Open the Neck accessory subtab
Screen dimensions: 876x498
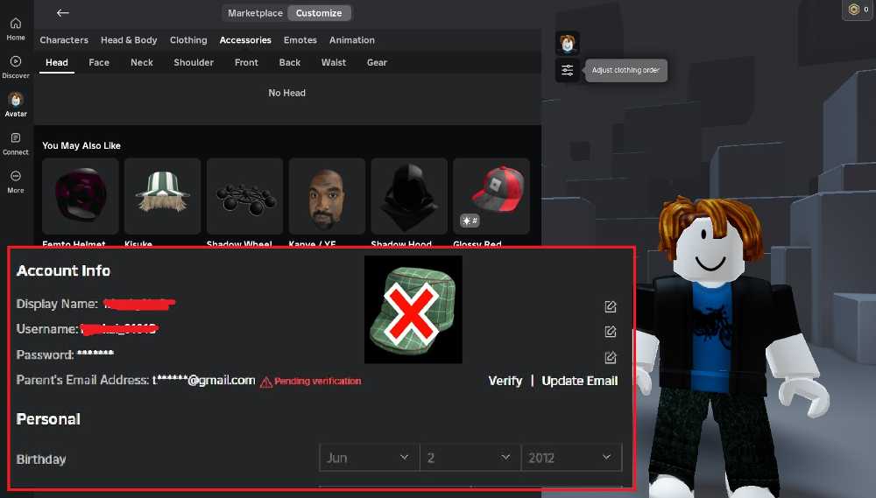coord(142,62)
